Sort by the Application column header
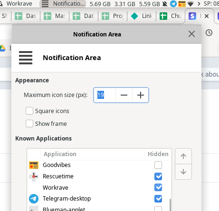Screen dimensions: 219x211 tap(93, 154)
